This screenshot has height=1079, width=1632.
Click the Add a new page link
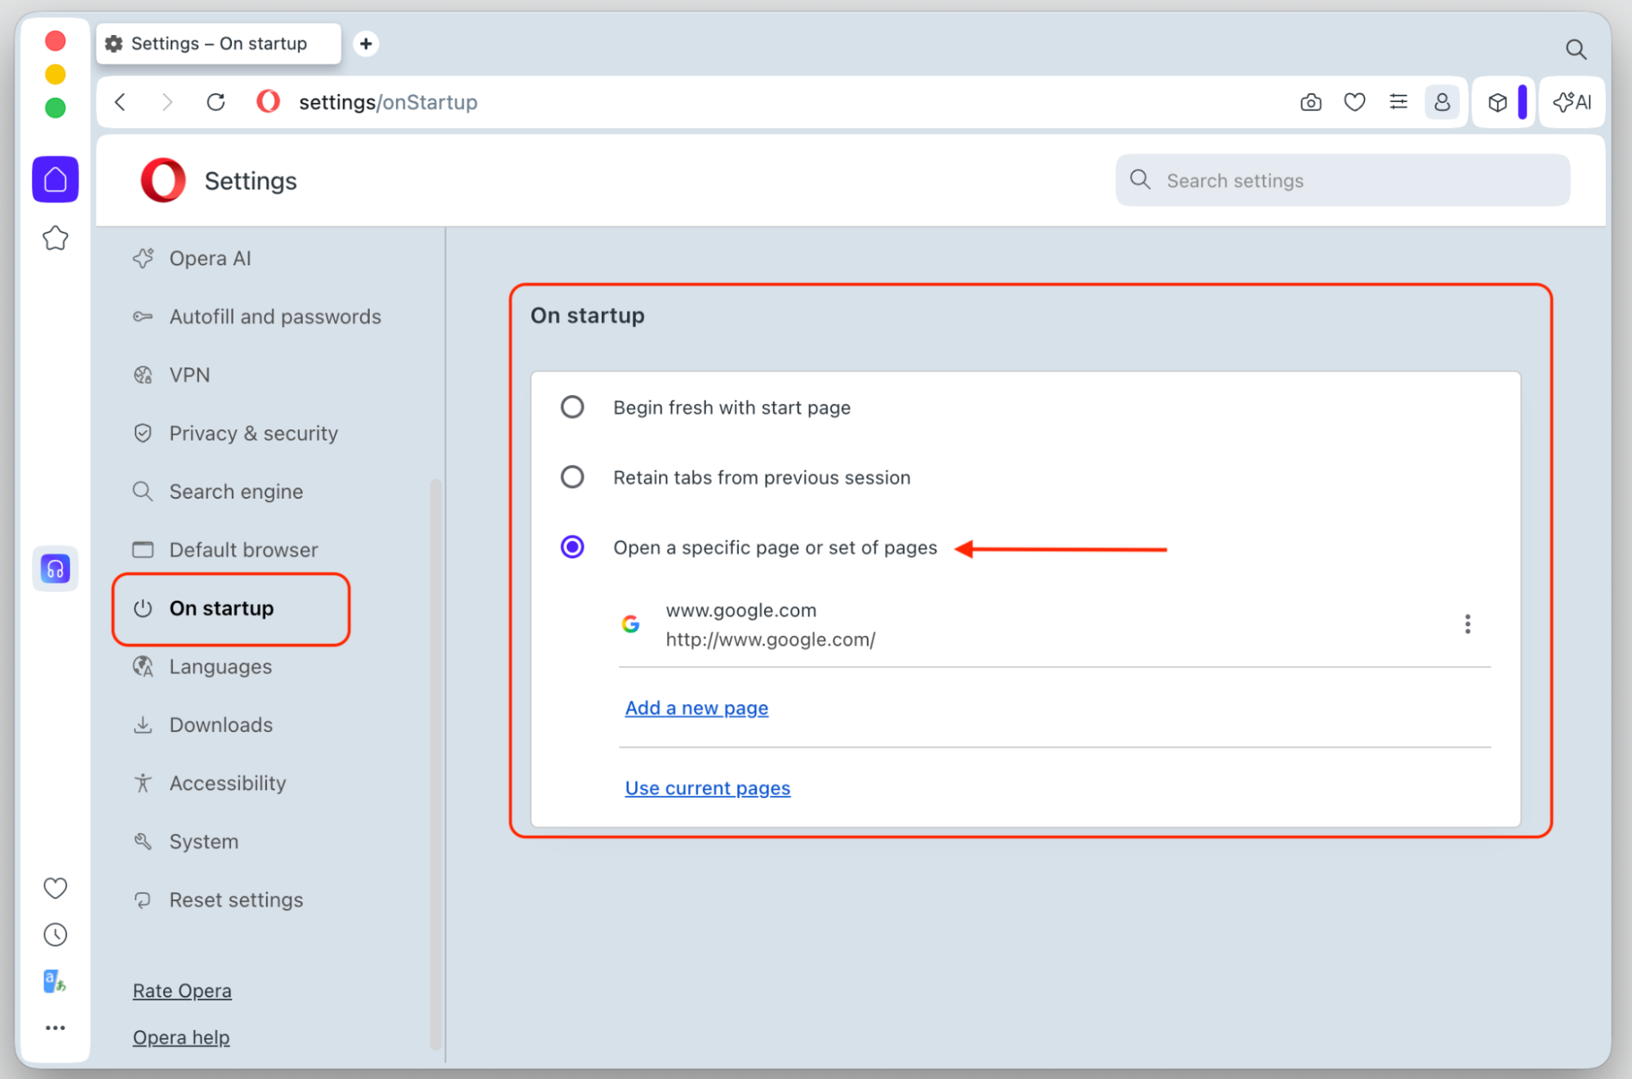point(696,708)
